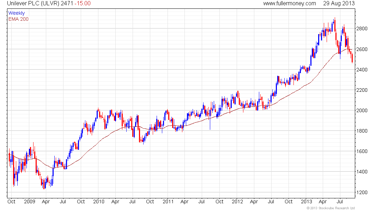Select the Weekly legend label

coord(17,13)
